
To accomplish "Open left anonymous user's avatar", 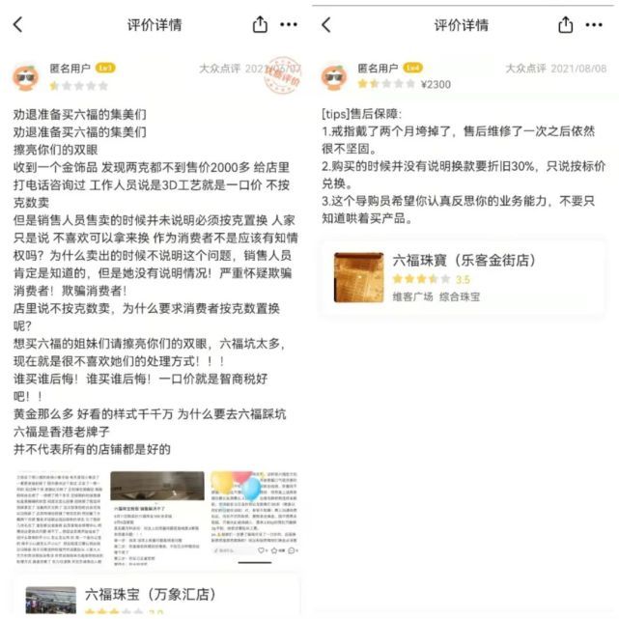I will pos(26,77).
